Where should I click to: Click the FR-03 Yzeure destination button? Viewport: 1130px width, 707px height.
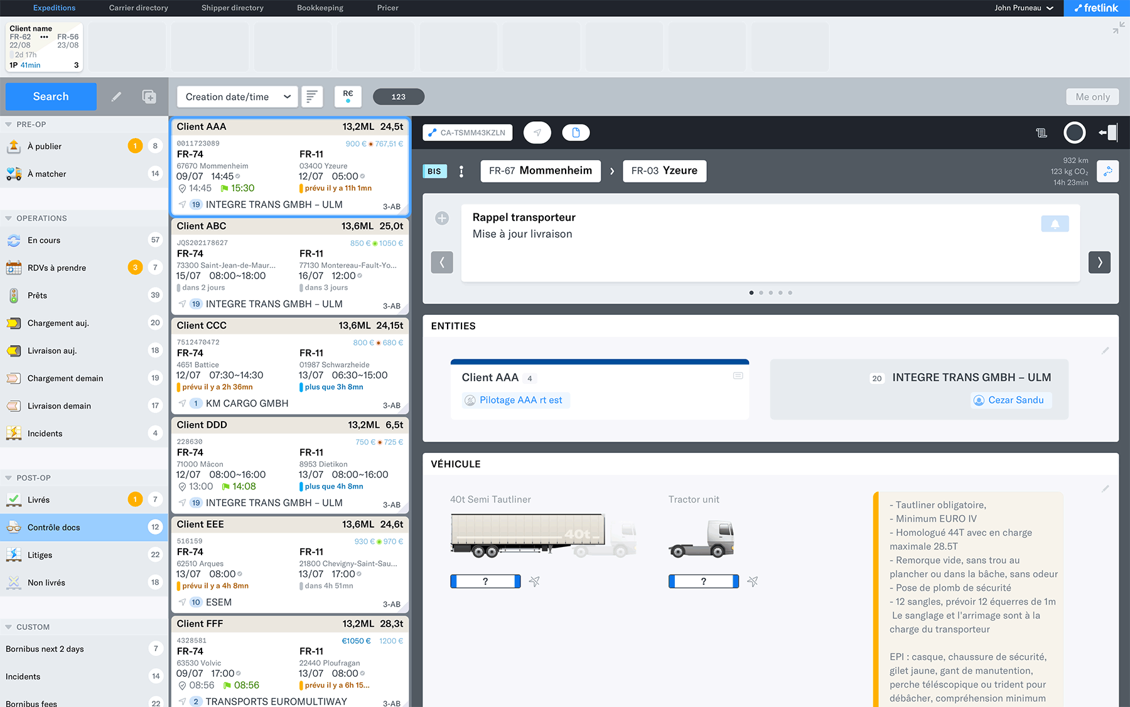pyautogui.click(x=664, y=171)
